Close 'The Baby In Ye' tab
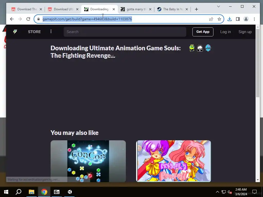Image resolution: width=263 pixels, height=197 pixels. [187, 9]
